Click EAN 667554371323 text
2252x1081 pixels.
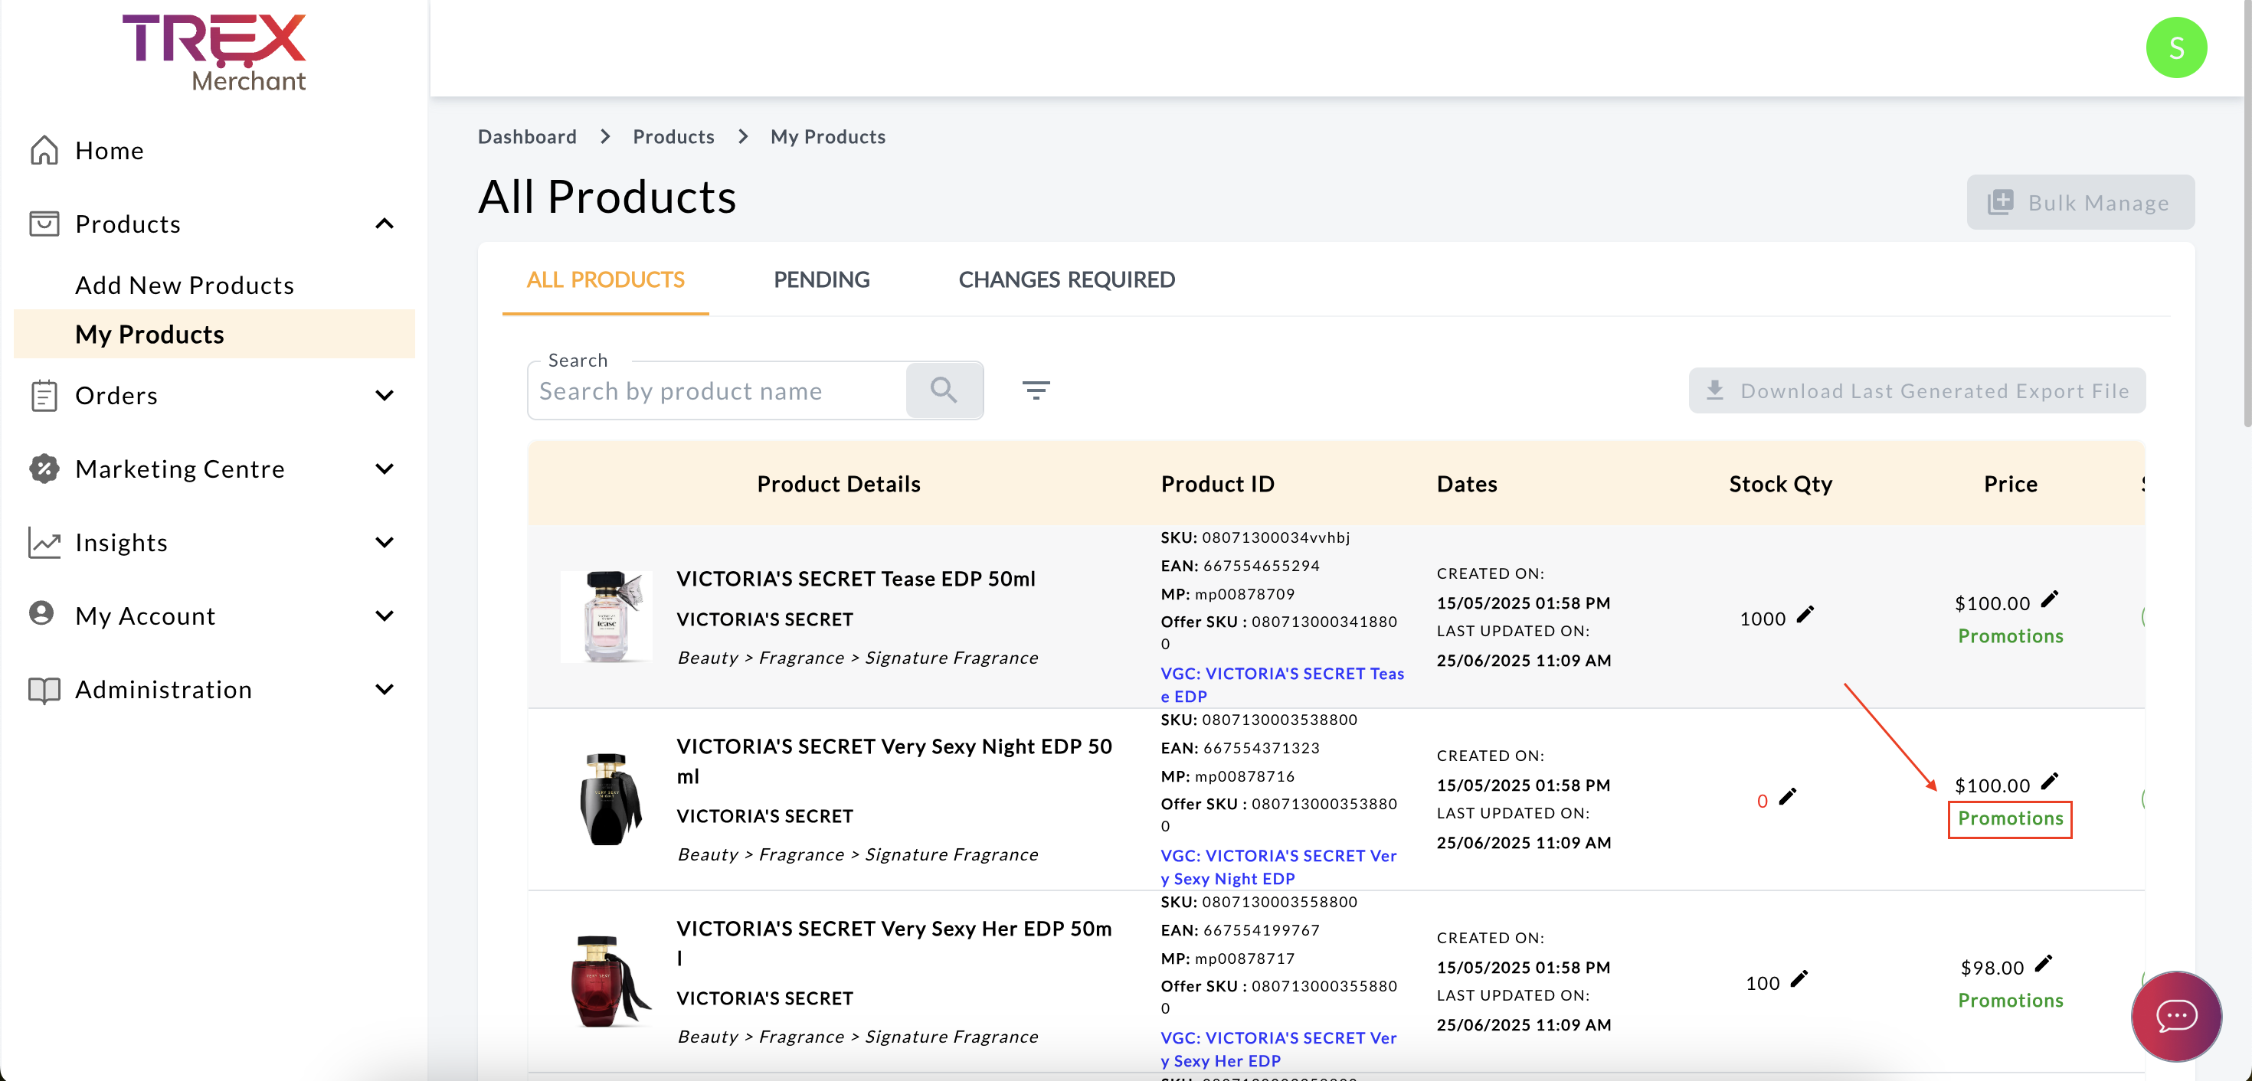tap(1239, 748)
